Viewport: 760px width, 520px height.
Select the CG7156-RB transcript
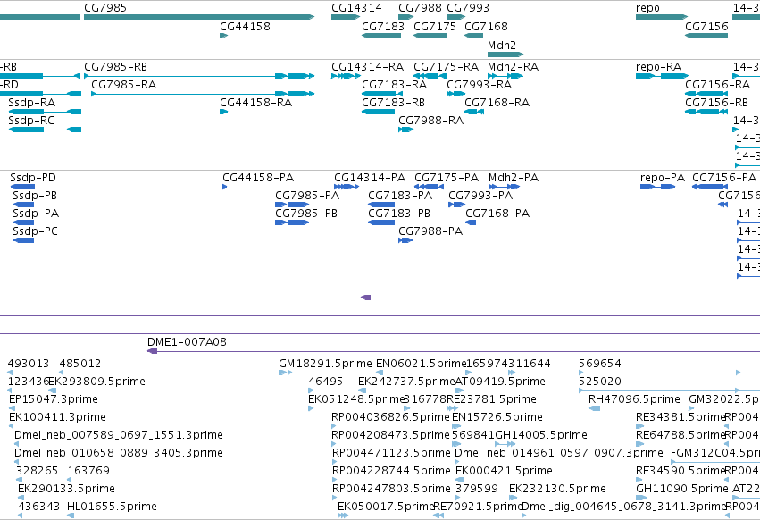pos(706,112)
